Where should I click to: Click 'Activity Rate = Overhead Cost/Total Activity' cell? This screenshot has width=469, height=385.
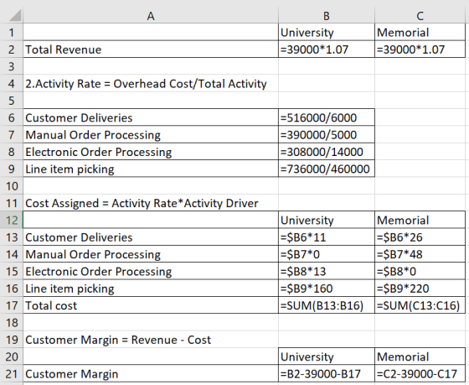(x=151, y=84)
